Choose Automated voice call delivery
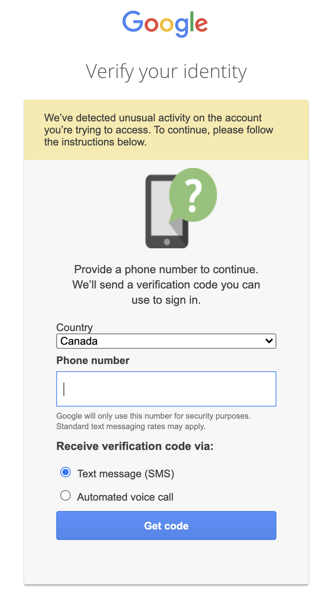The width and height of the screenshot is (327, 593). pos(65,495)
